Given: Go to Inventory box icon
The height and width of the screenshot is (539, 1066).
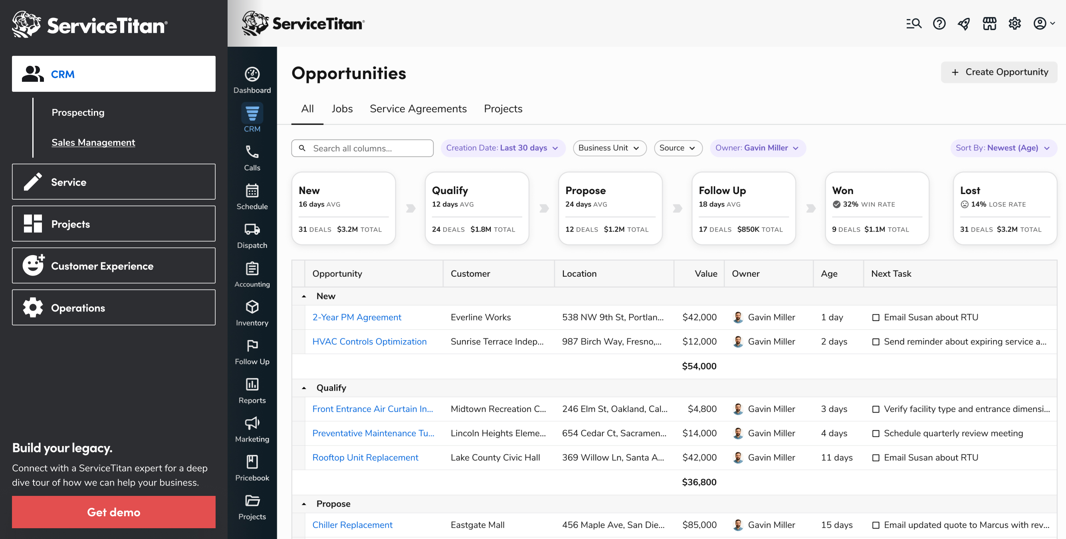Looking at the screenshot, I should coord(252,307).
